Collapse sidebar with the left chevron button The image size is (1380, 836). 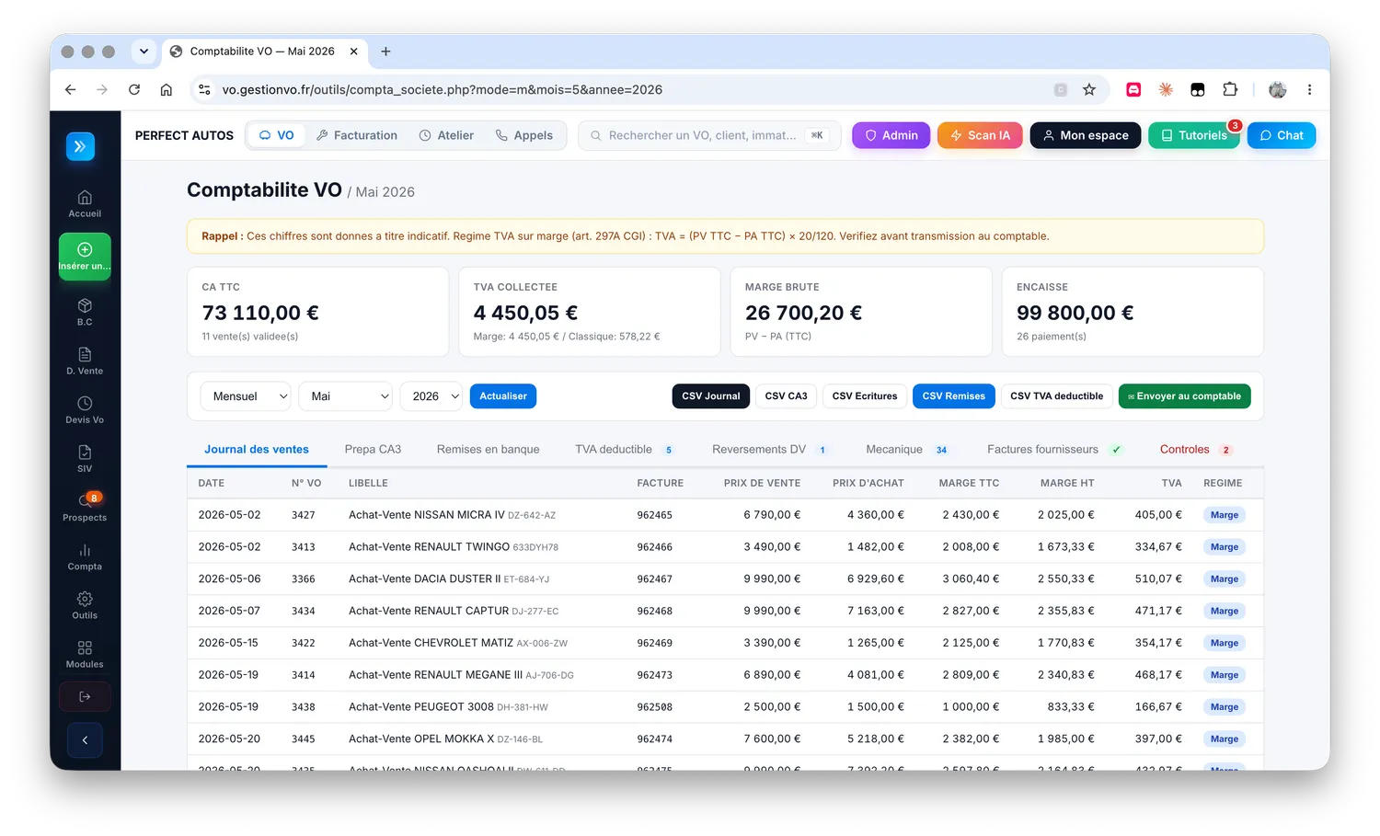point(85,740)
